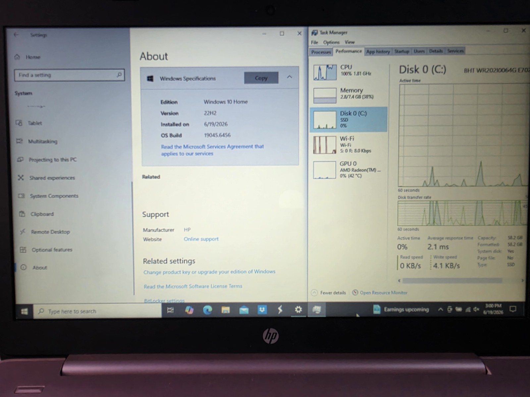Click the Meet Now tray icon
This screenshot has height=397, width=530.
(x=450, y=310)
